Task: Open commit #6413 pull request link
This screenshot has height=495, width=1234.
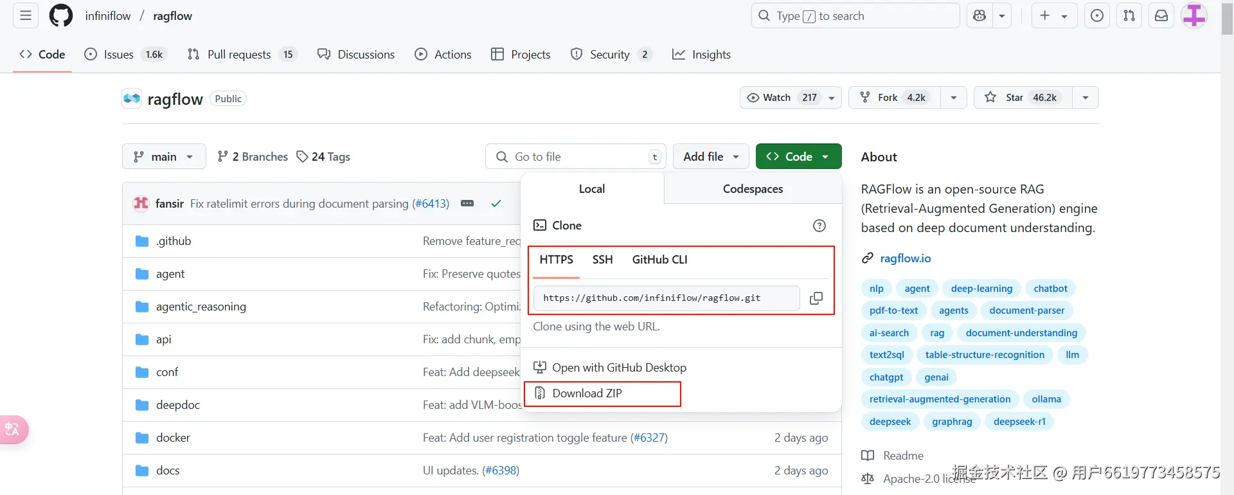Action: 431,204
